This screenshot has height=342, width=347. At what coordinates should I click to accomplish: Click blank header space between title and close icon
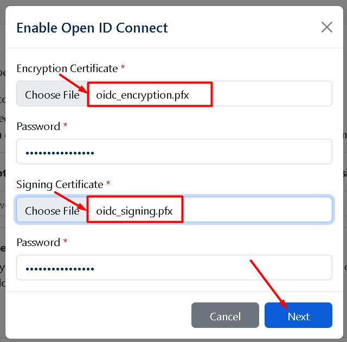244,28
